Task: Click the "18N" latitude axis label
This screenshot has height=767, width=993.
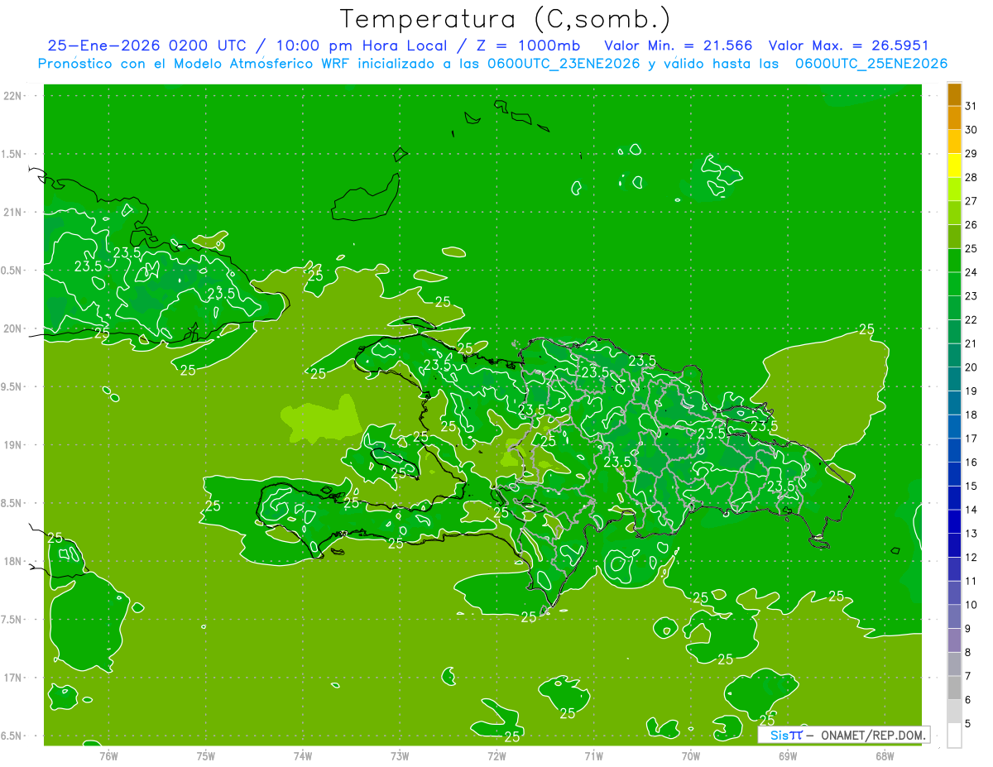Action: click(x=12, y=562)
